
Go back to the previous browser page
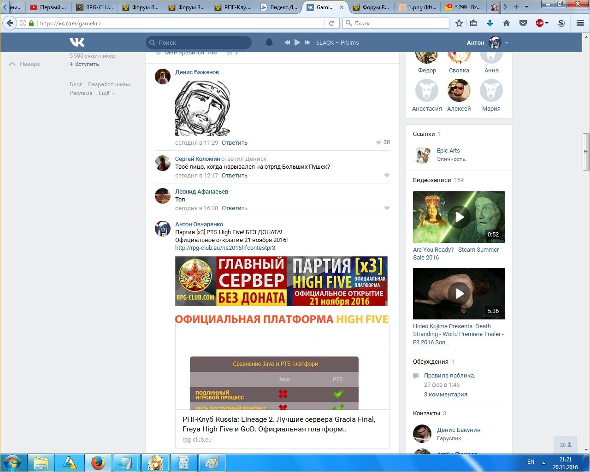pyautogui.click(x=10, y=23)
